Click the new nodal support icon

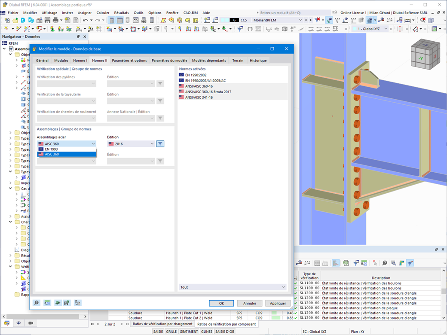(52, 29)
